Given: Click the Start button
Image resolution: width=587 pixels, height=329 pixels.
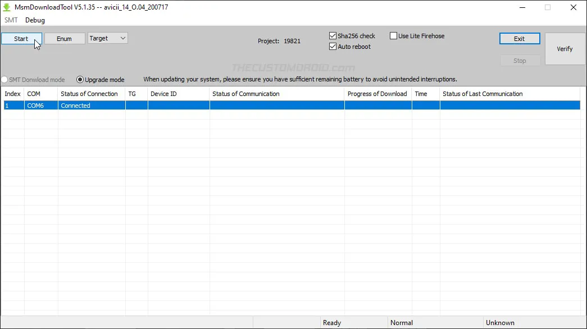Looking at the screenshot, I should 21,38.
